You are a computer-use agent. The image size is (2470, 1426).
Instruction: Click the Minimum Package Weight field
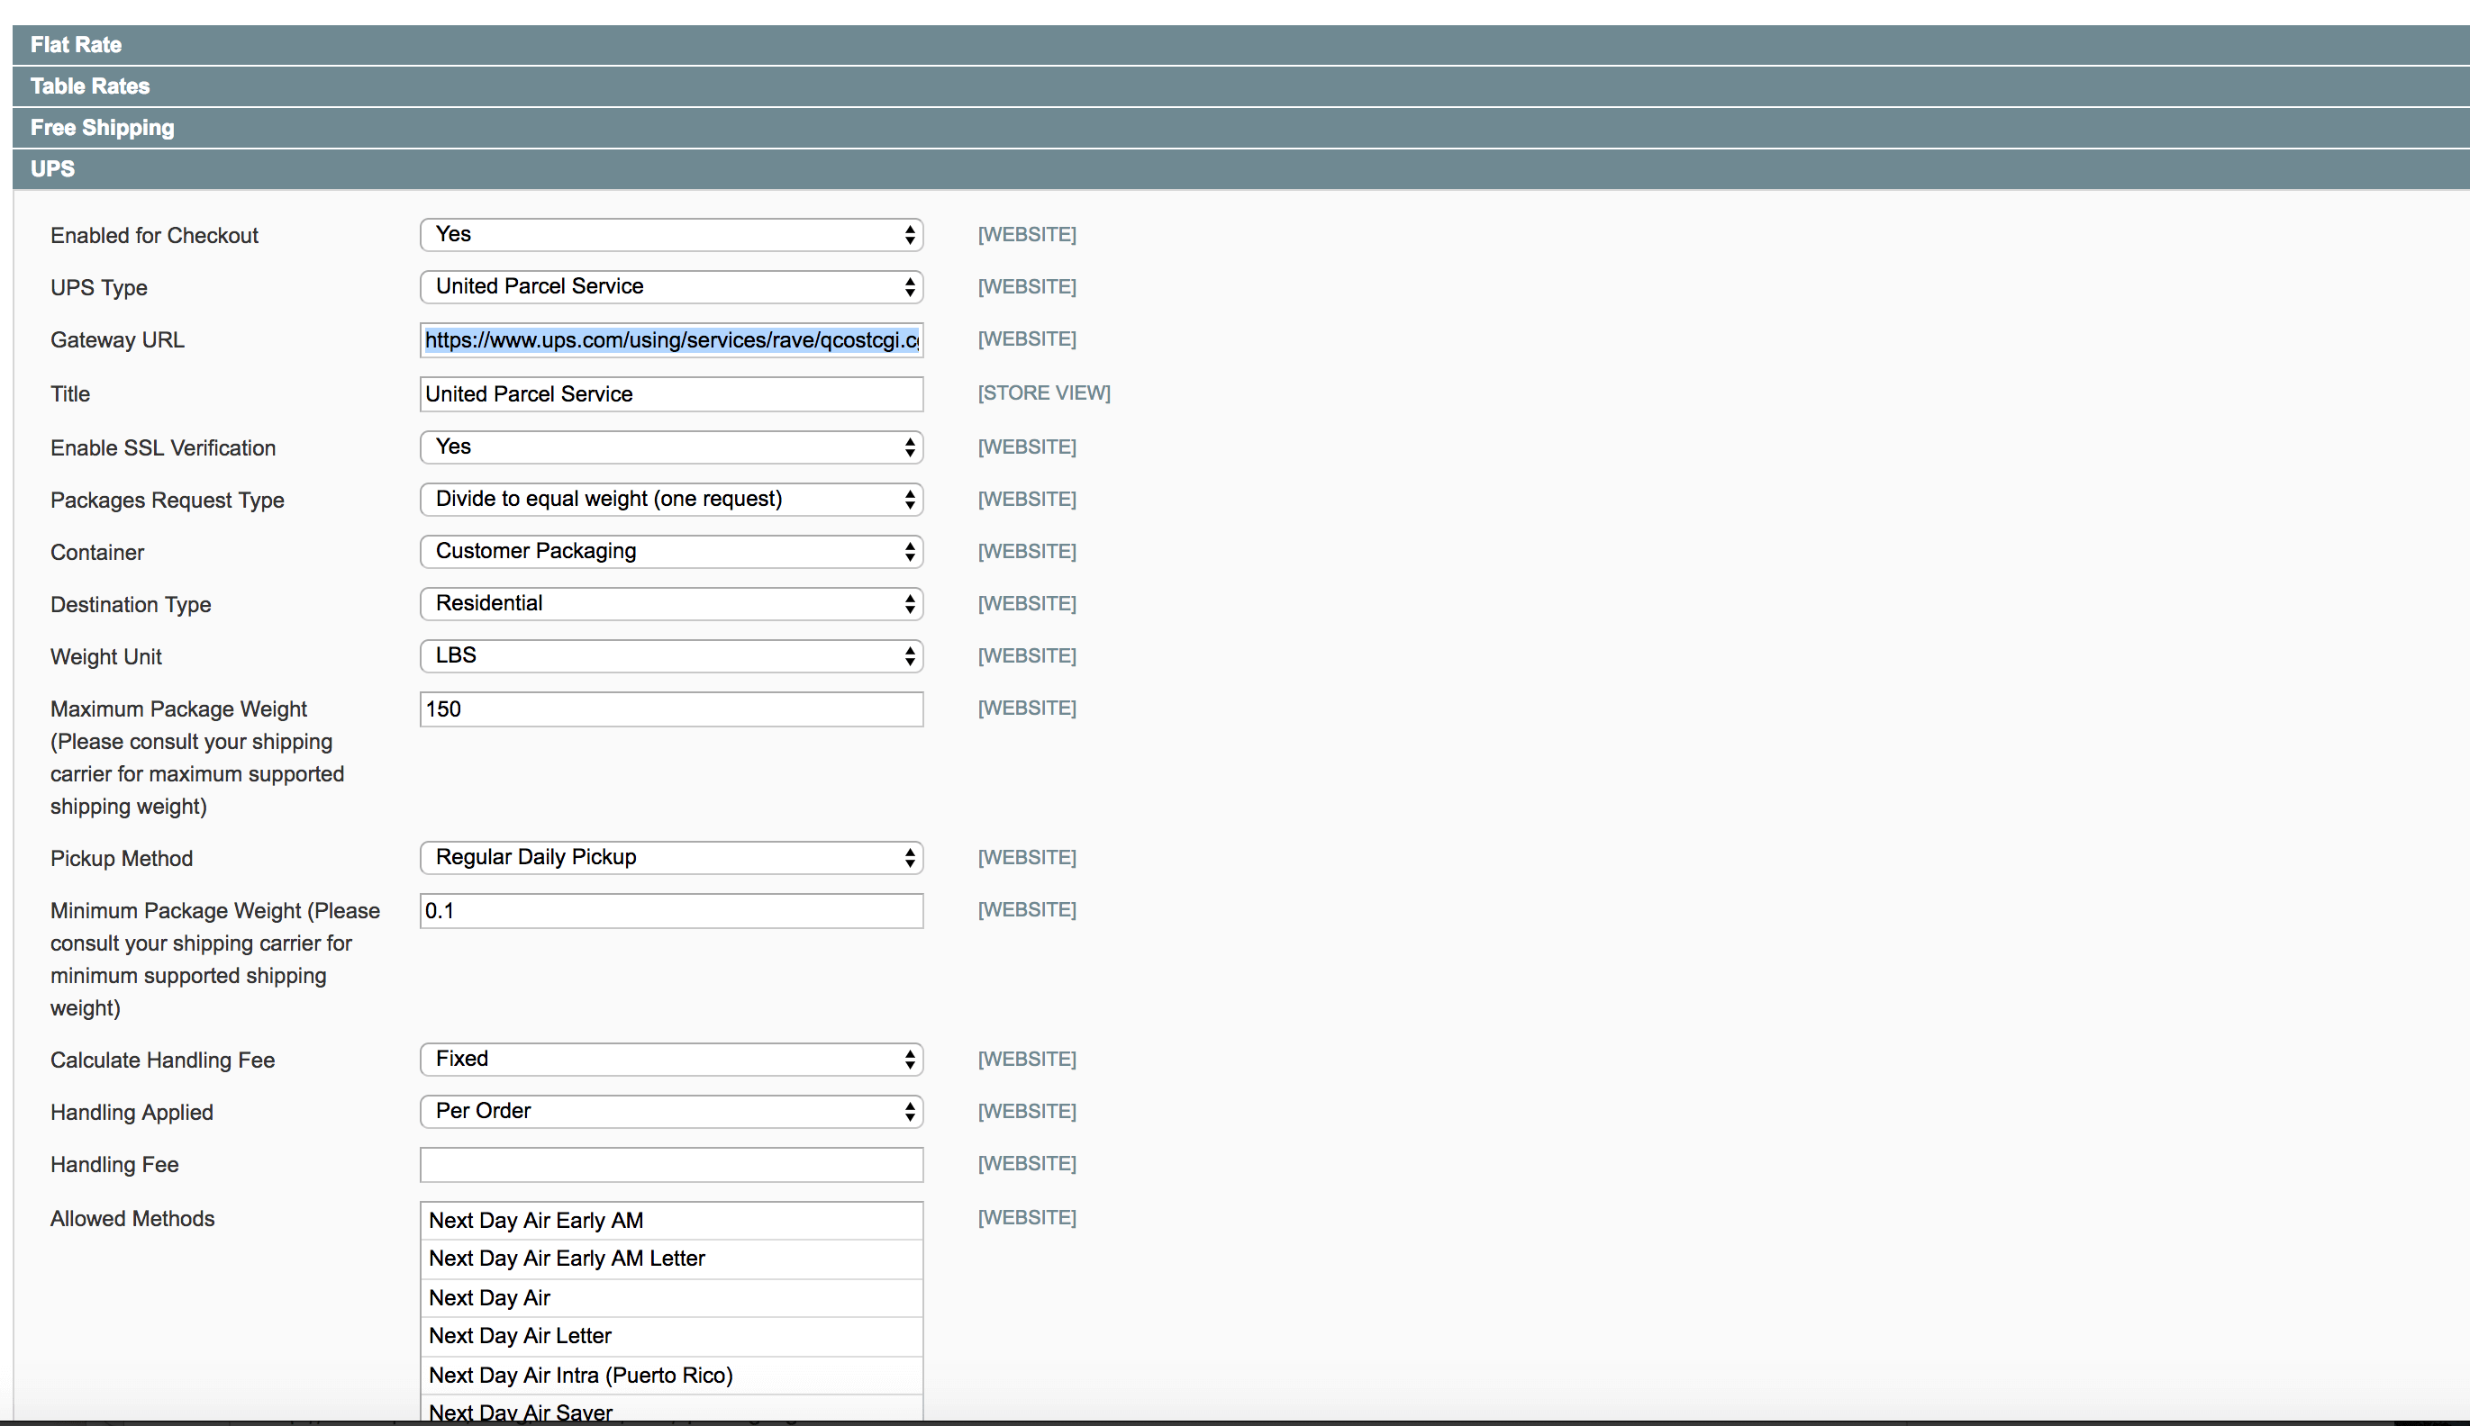coord(671,911)
